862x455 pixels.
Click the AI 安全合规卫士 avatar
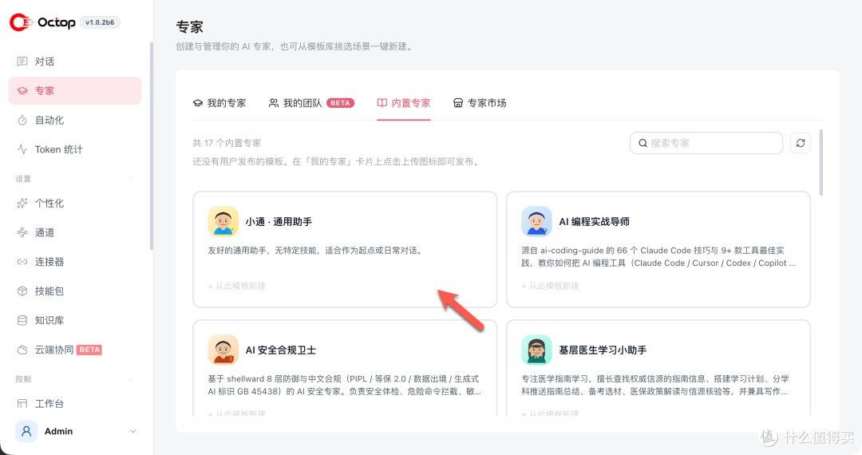coord(223,350)
